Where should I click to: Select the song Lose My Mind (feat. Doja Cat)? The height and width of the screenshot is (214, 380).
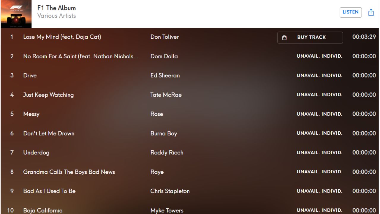[62, 37]
